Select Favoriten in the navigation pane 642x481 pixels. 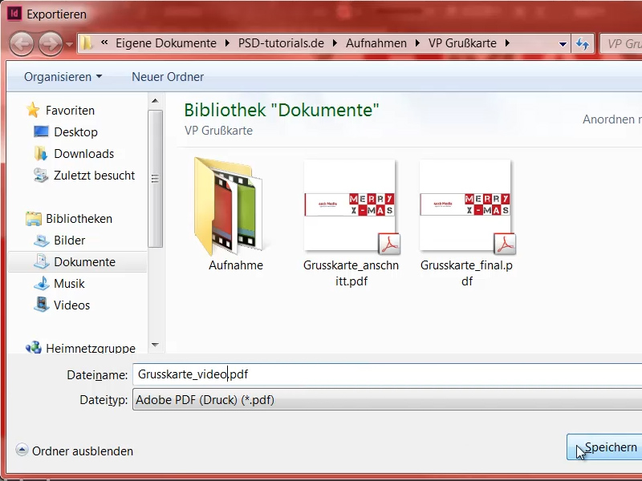[x=70, y=111]
